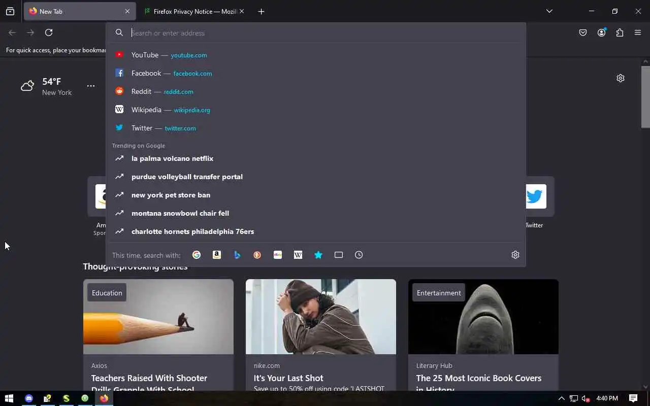Open a new tab with the plus button
The height and width of the screenshot is (406, 650).
[x=261, y=11]
